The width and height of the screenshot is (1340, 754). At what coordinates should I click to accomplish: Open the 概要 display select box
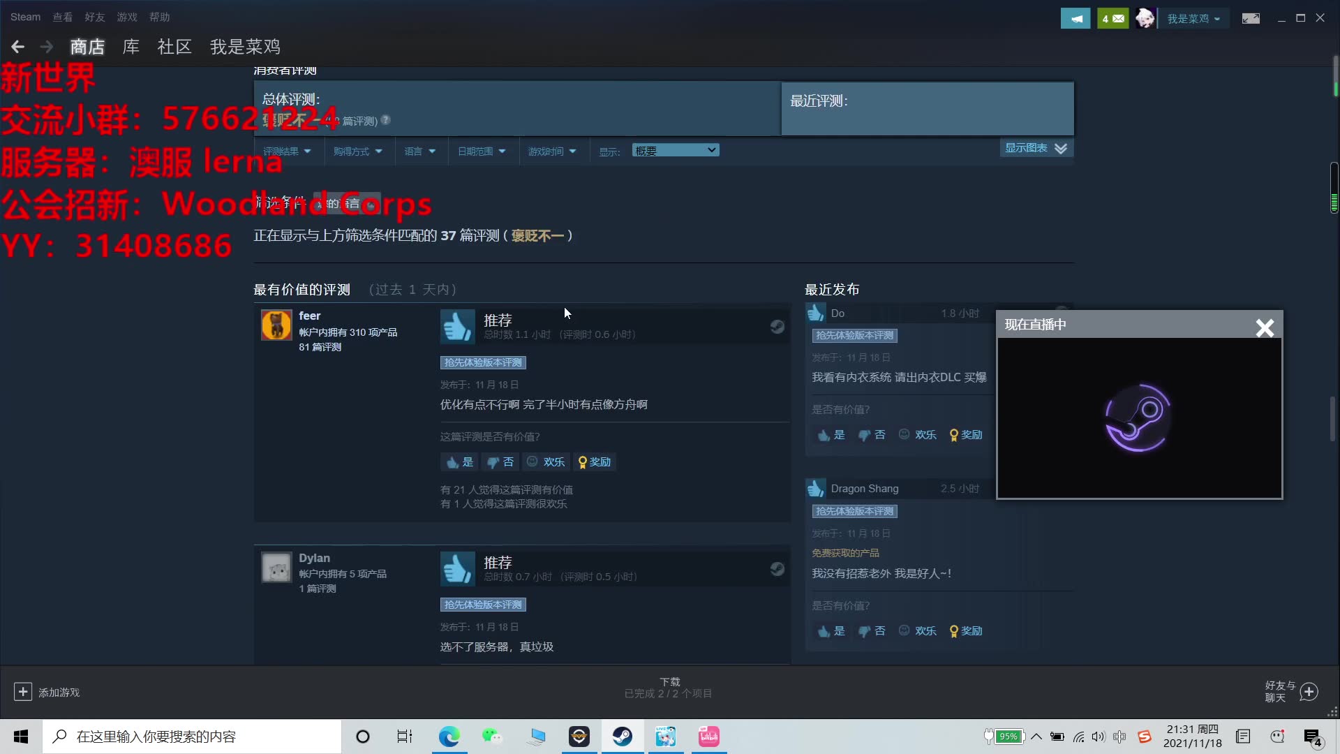pyautogui.click(x=675, y=151)
